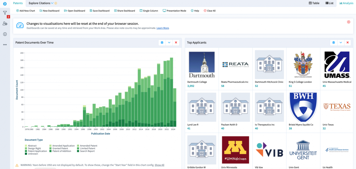356x169 pixels.
Task: Expand options chevron on Patent Documents Over Time chart
Action: (x=169, y=43)
